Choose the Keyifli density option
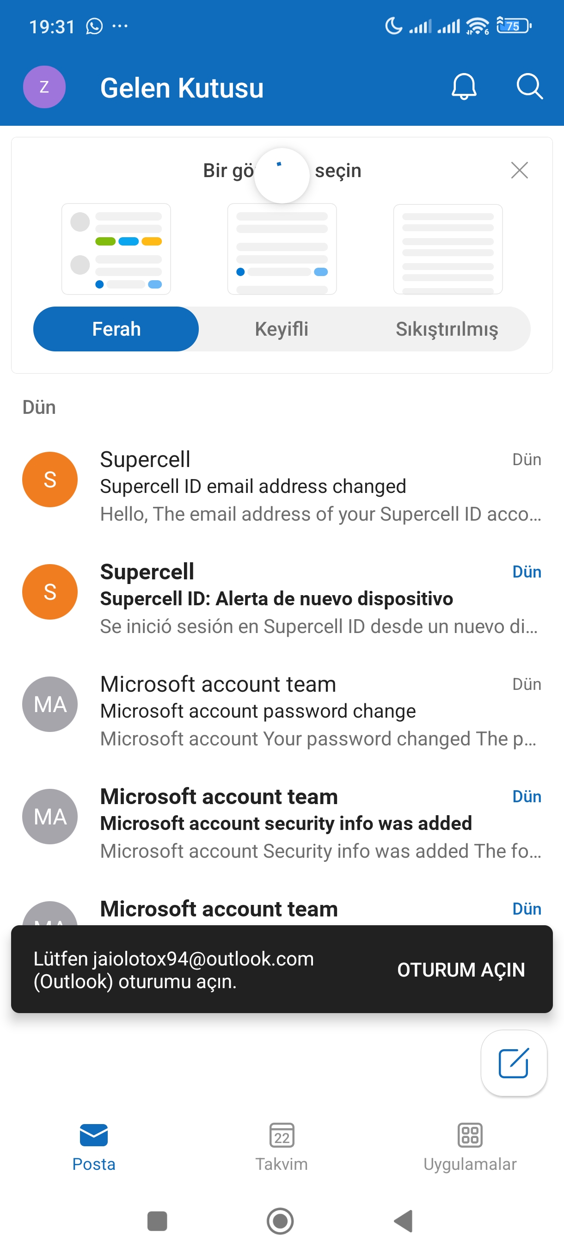 tap(282, 329)
